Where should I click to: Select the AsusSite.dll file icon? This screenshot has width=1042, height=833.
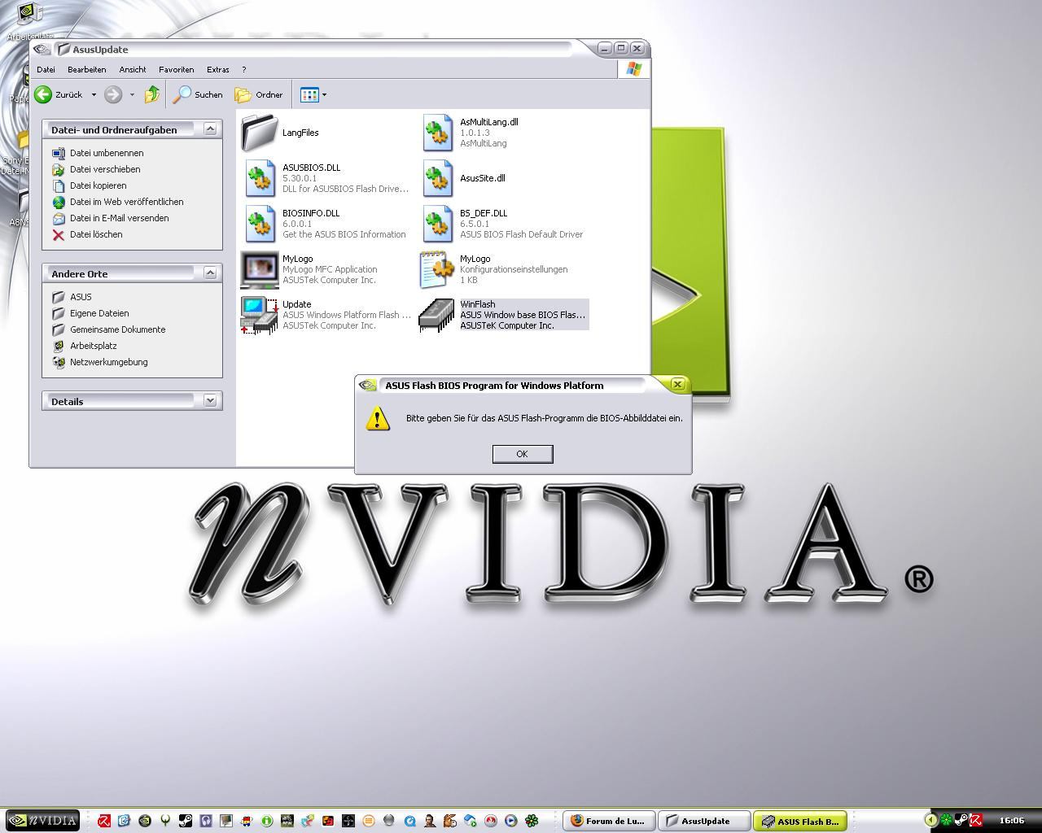[437, 177]
